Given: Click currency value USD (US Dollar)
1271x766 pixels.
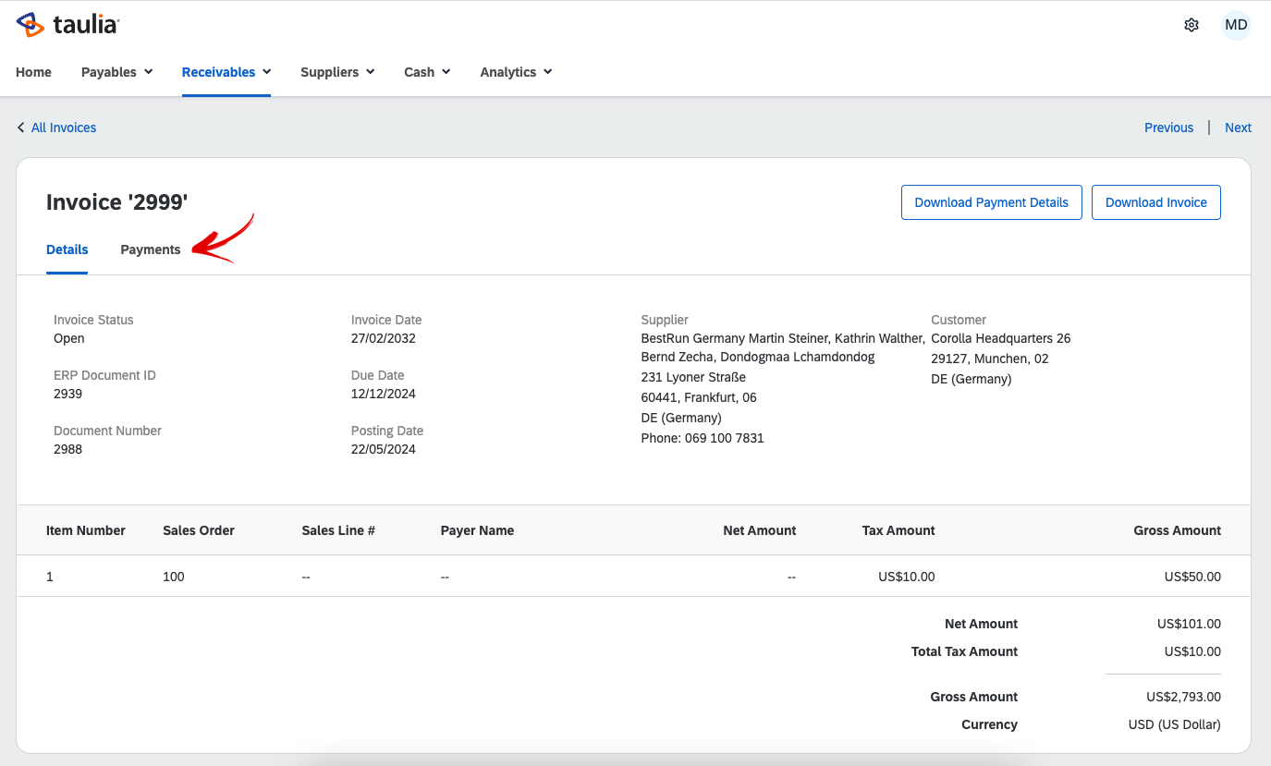Looking at the screenshot, I should [x=1175, y=724].
